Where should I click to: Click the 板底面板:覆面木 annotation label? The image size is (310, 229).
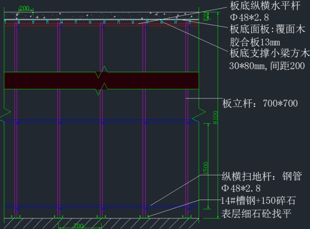[267, 29]
